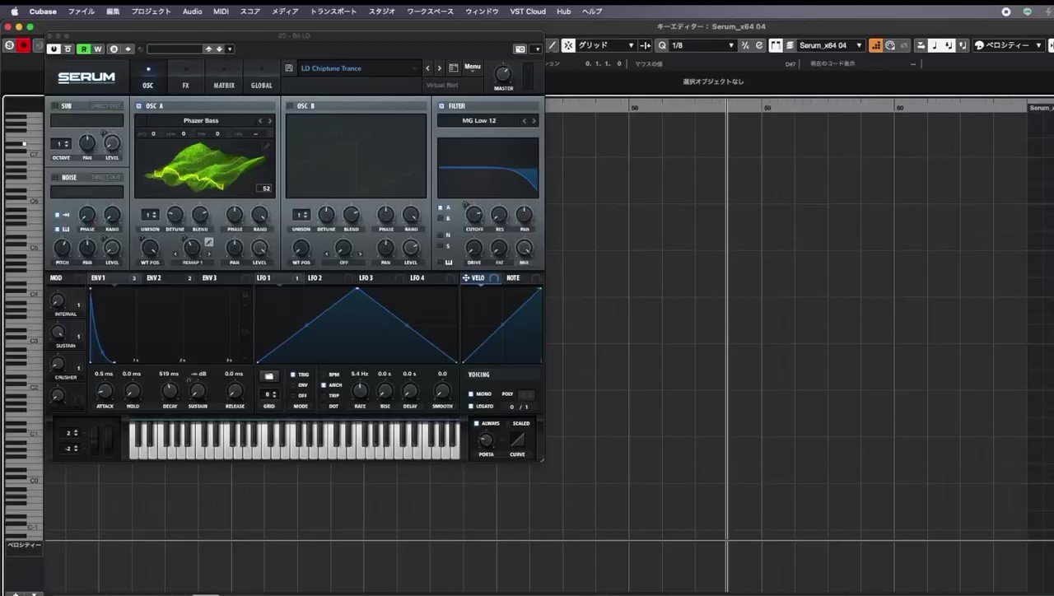Click the plugin snapshot camera icon
Screen dimensions: 1054x596
coord(520,49)
